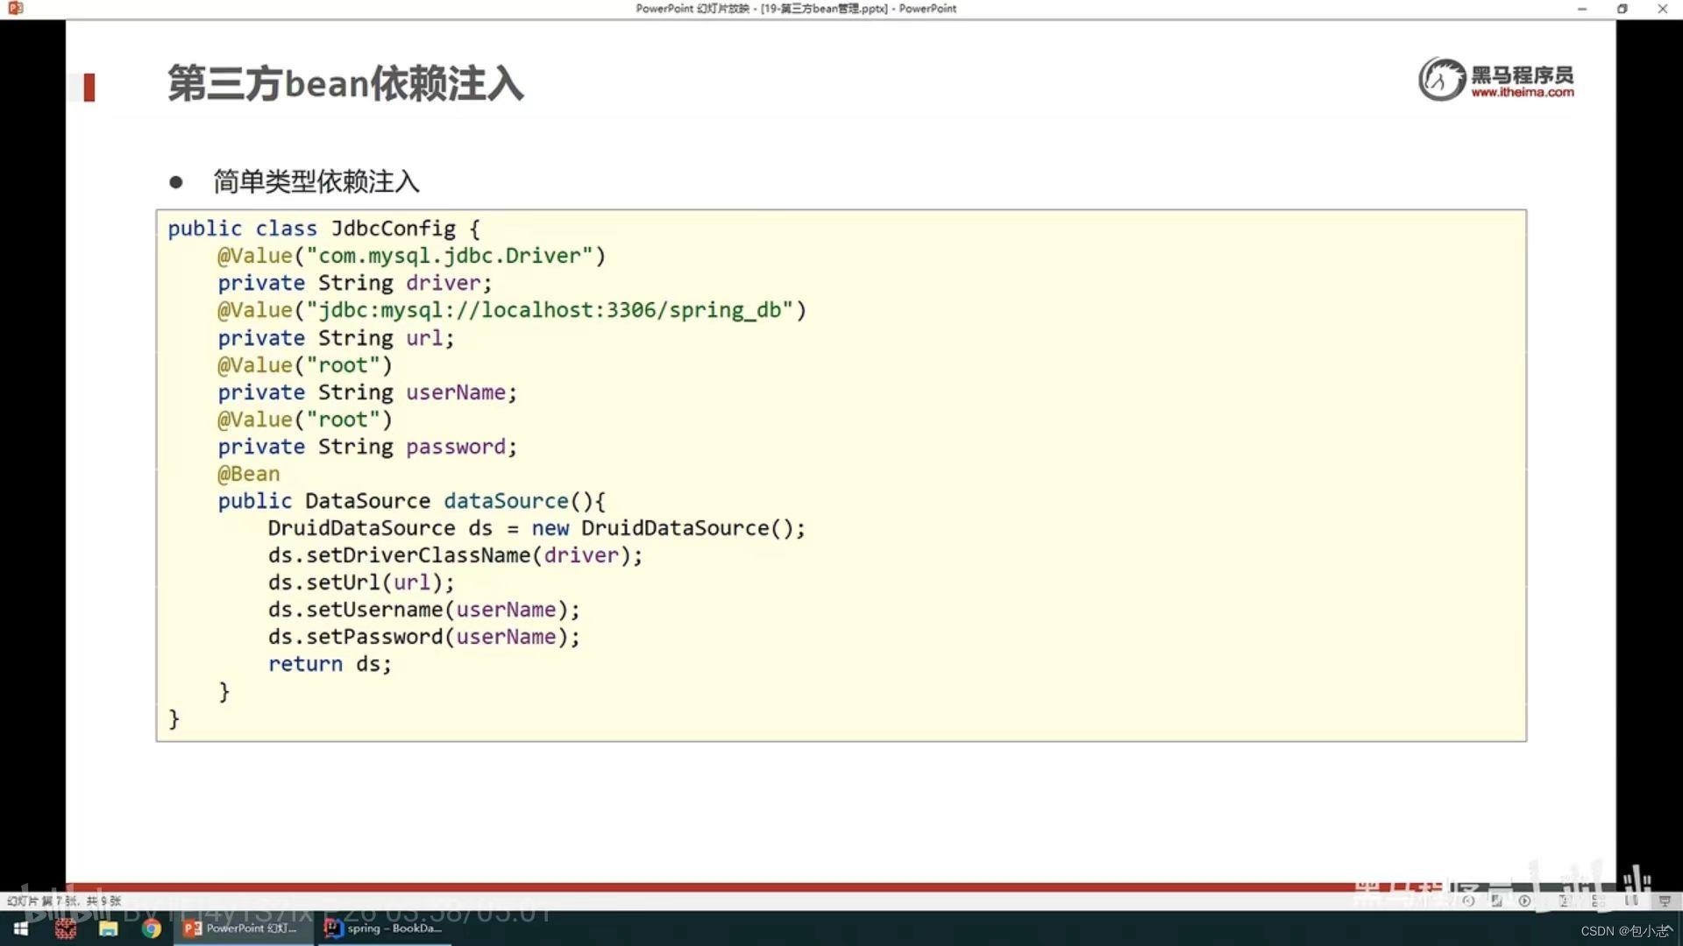Click the 'new DruidDataSource()' line

point(536,528)
